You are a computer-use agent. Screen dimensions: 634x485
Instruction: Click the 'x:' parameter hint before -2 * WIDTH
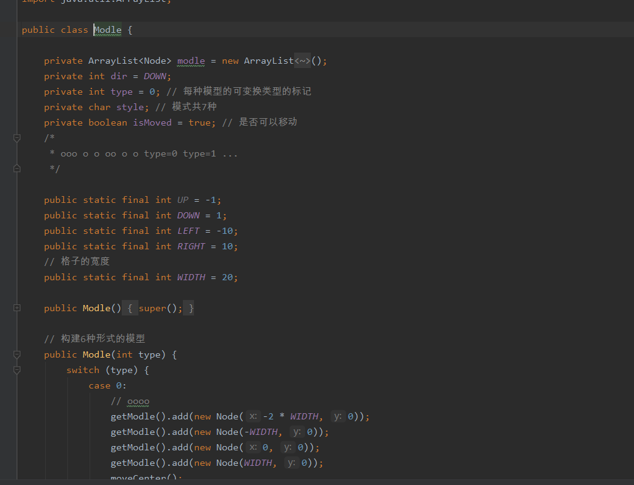[x=253, y=416]
